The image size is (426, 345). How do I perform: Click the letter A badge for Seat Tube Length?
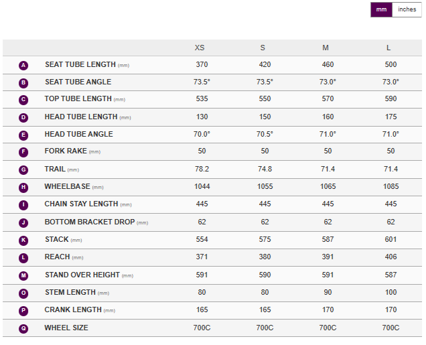click(23, 65)
